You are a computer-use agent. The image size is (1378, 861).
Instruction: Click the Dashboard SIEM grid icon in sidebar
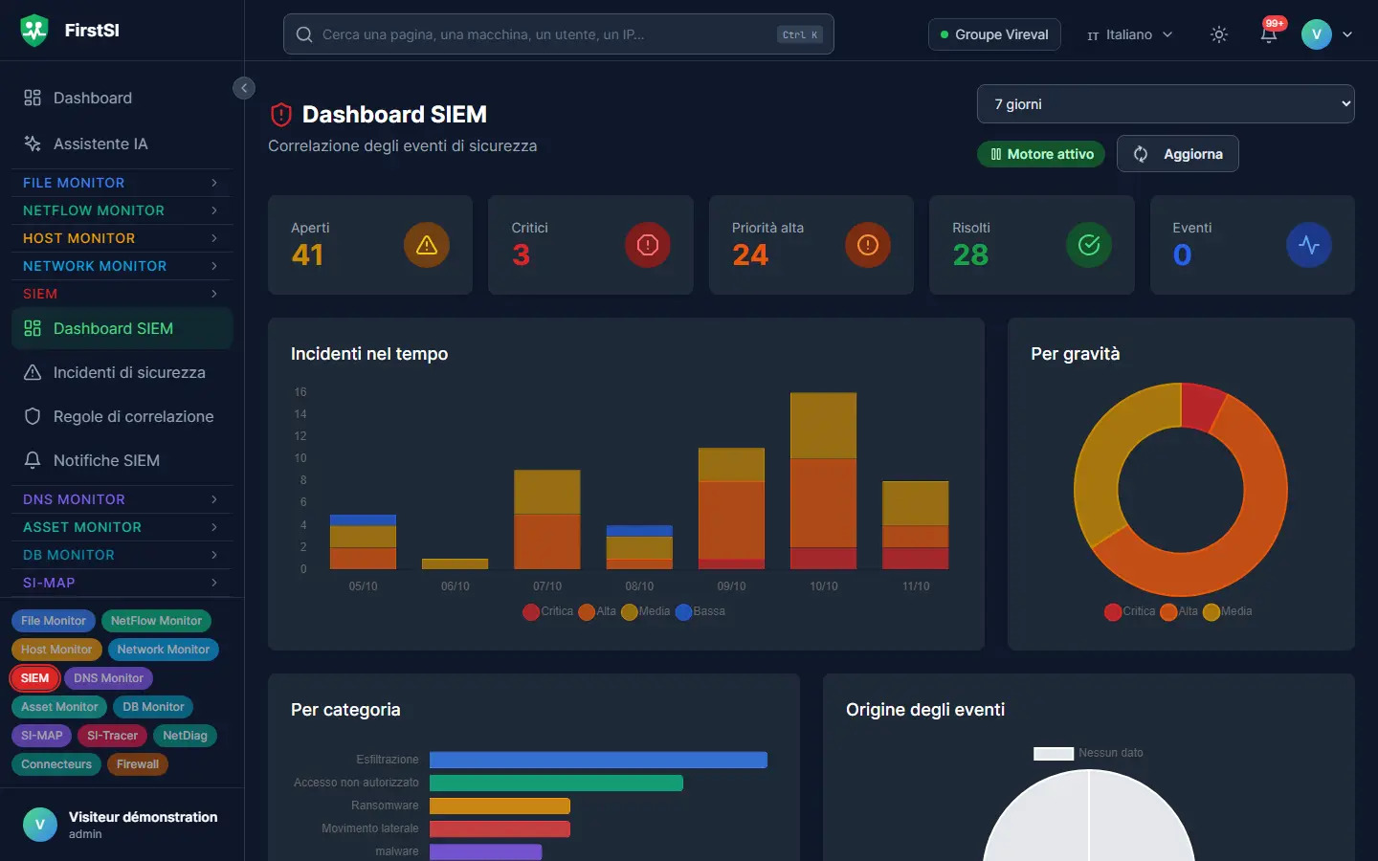33,328
